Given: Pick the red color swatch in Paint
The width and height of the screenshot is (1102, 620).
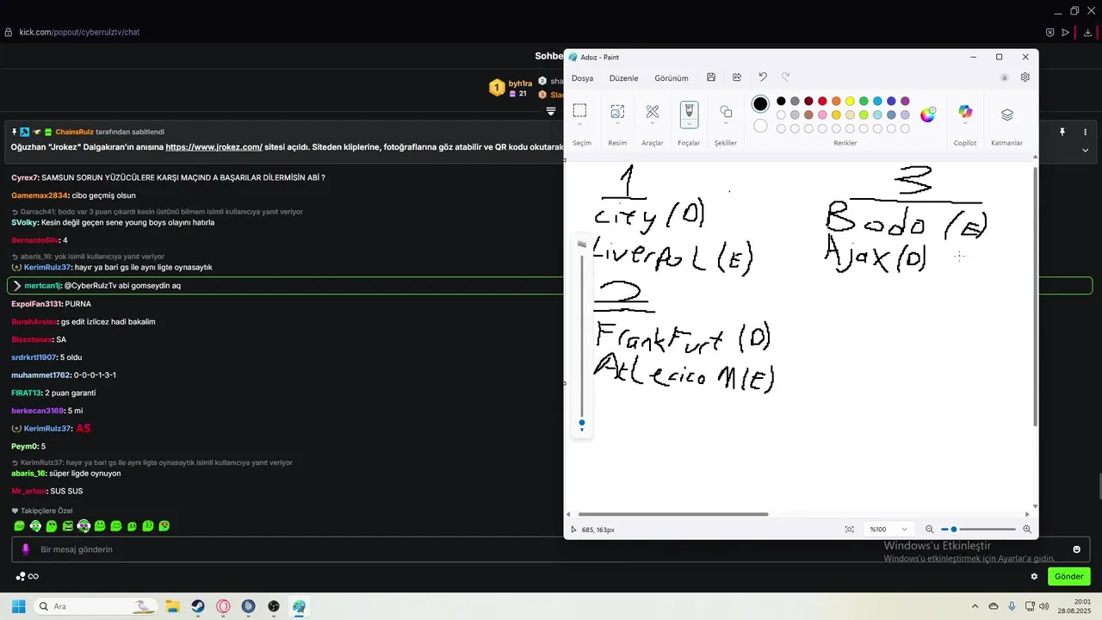Looking at the screenshot, I should pyautogui.click(x=822, y=102).
